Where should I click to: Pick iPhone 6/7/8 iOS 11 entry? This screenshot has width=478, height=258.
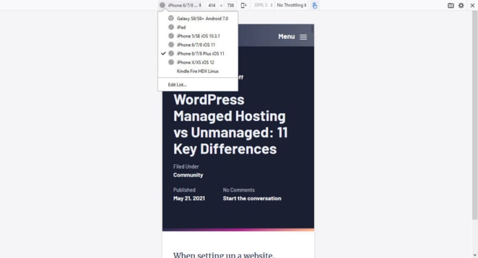coord(198,45)
